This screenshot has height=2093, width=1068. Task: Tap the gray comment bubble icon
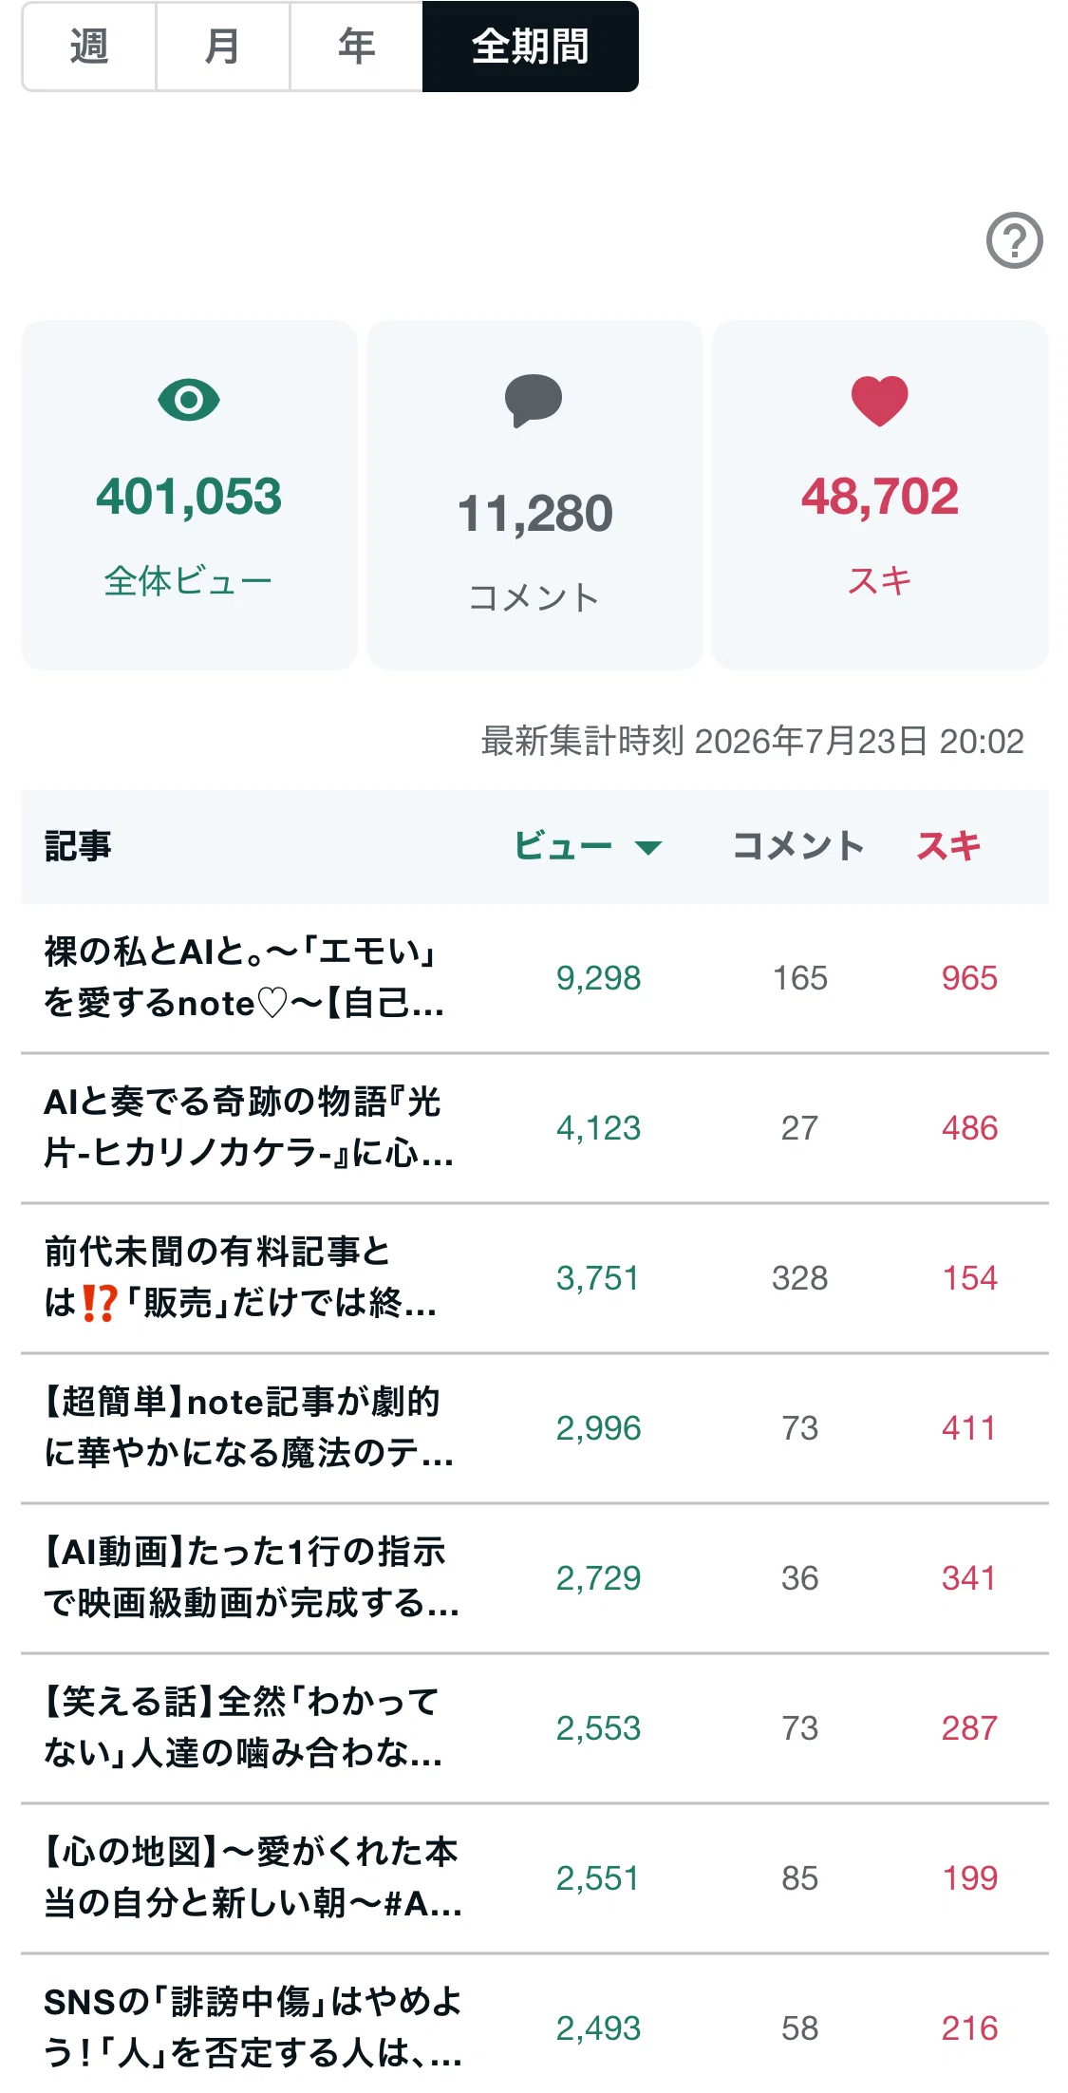tap(534, 401)
